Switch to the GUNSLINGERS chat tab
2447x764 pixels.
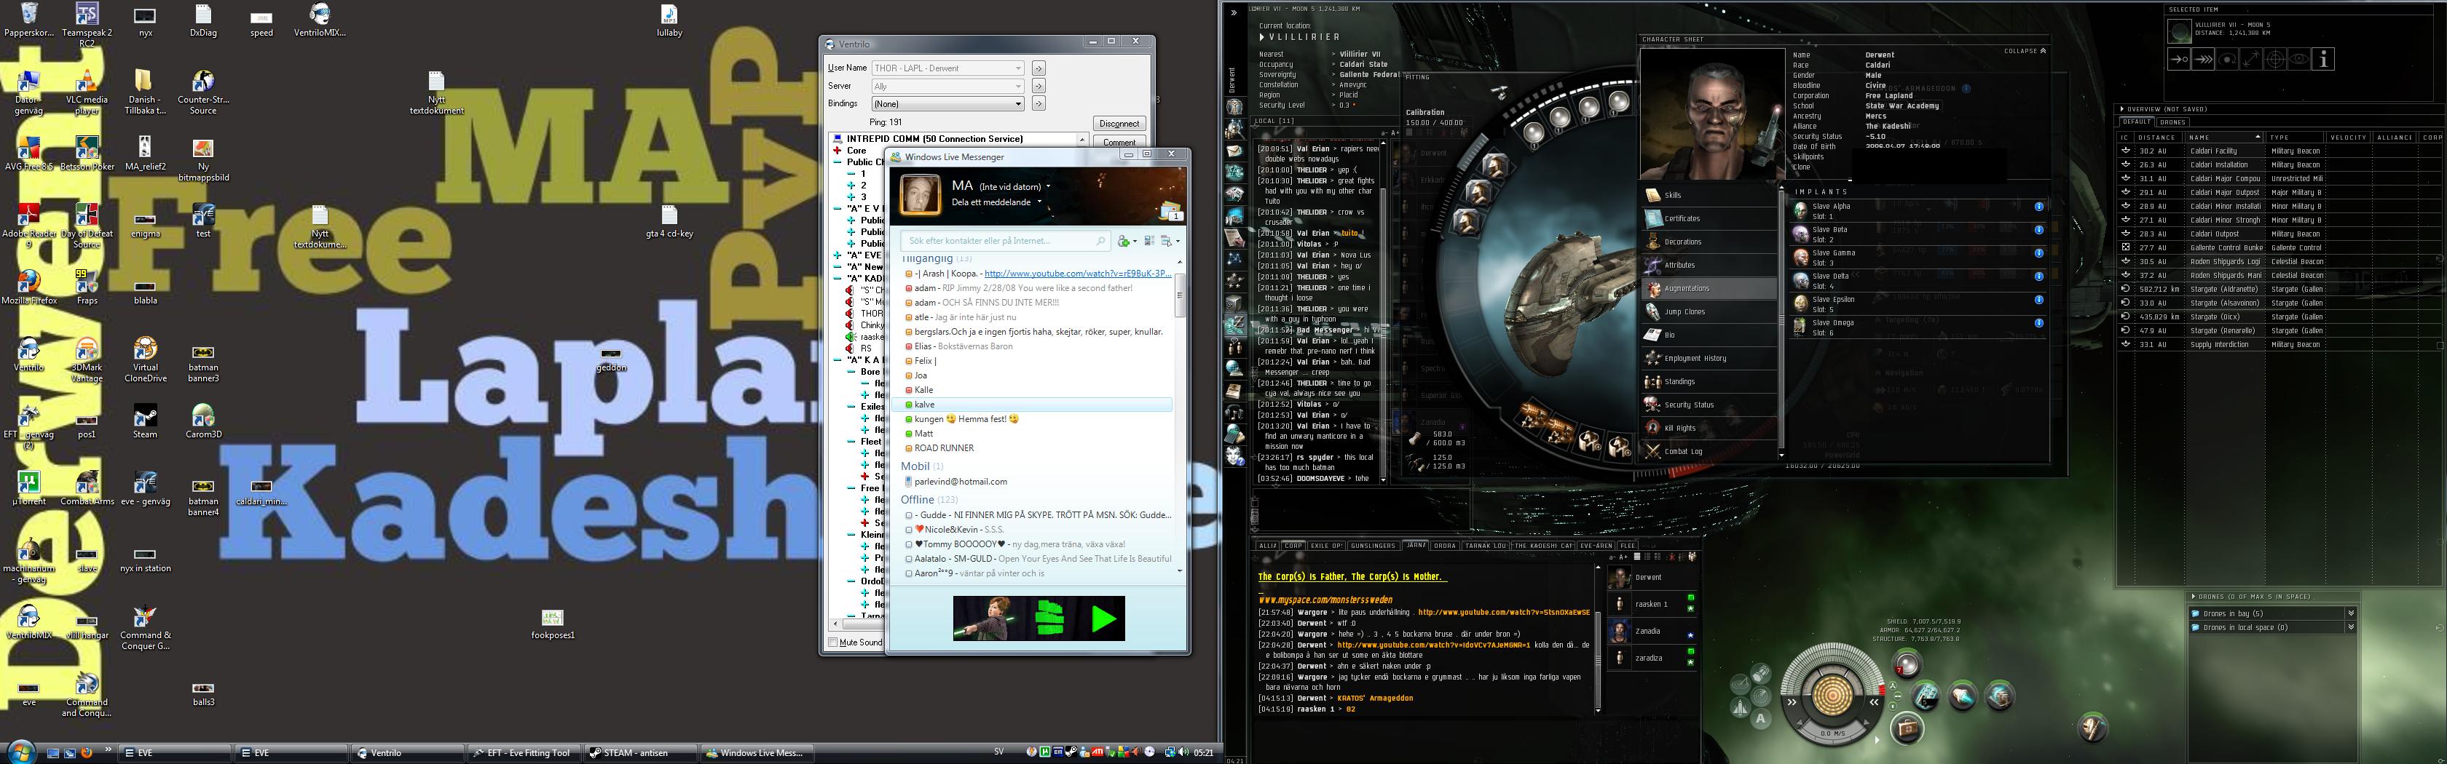click(x=1373, y=546)
